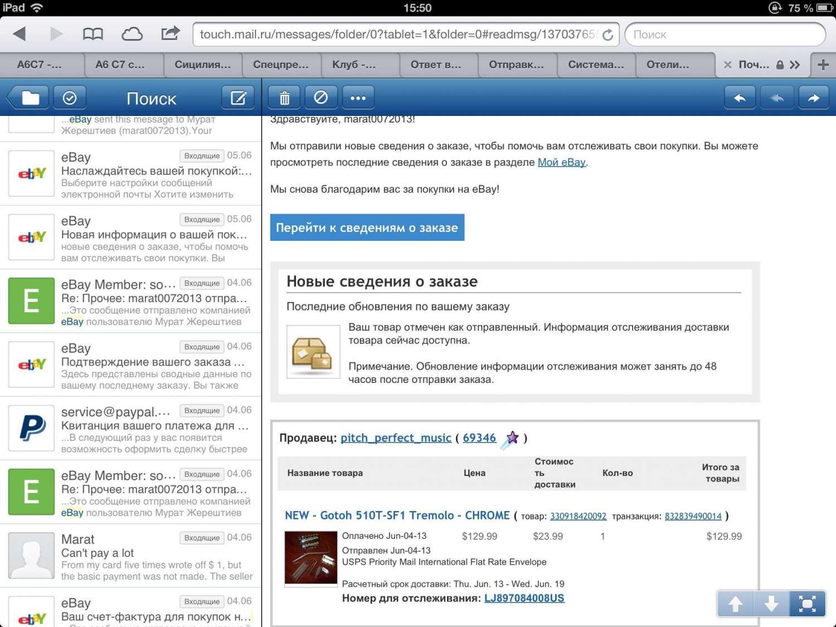The image size is (836, 627).
Task: Open a new tab with the plus button
Action: 823,65
